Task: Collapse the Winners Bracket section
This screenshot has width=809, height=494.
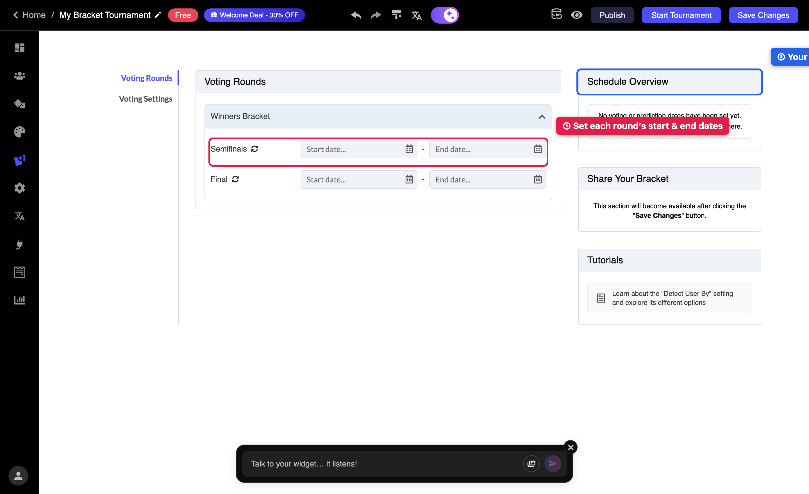Action: click(542, 117)
